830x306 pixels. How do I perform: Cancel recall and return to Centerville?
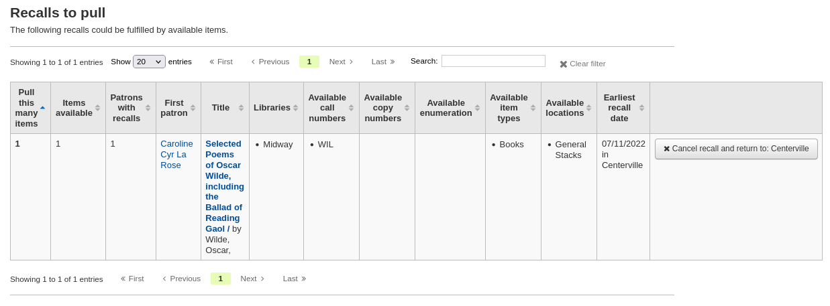click(x=736, y=149)
